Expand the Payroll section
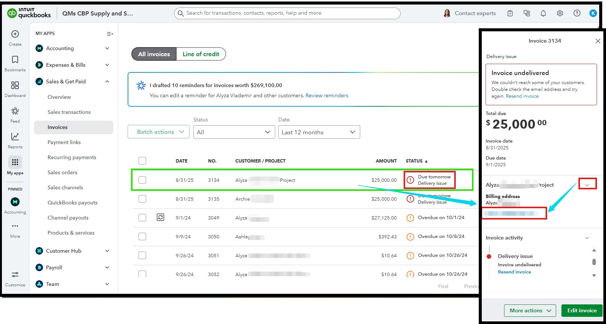Image resolution: width=606 pixels, height=324 pixels. (107, 267)
